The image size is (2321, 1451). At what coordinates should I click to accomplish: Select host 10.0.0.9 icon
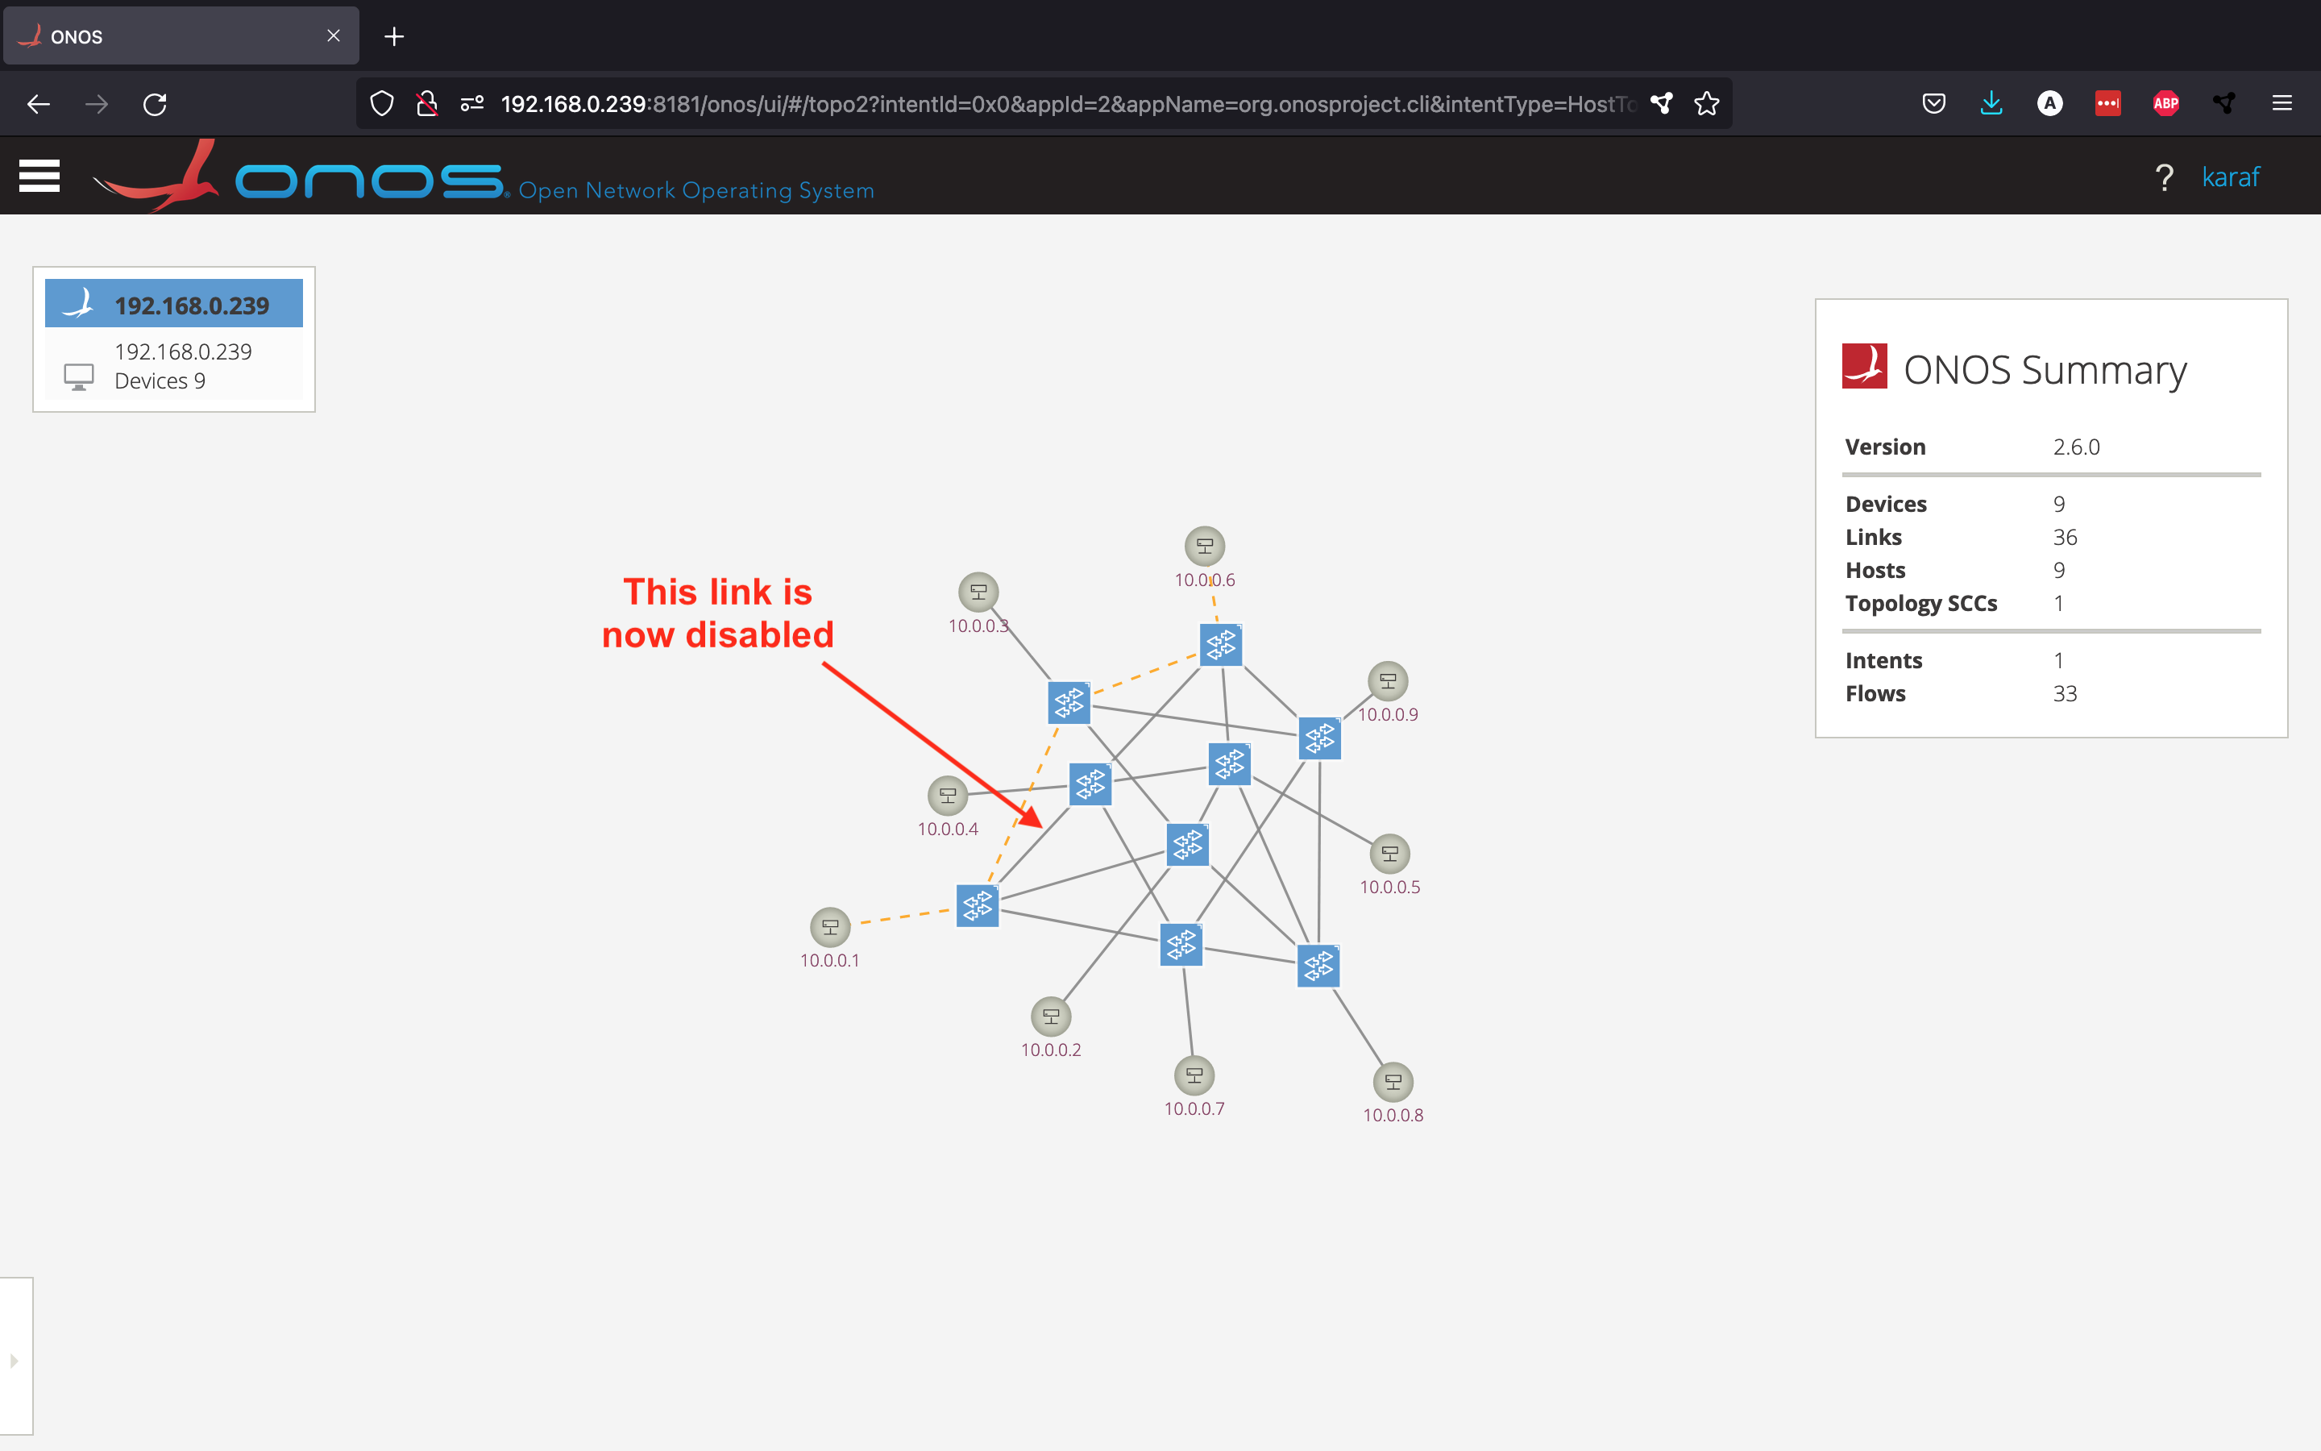coord(1388,681)
